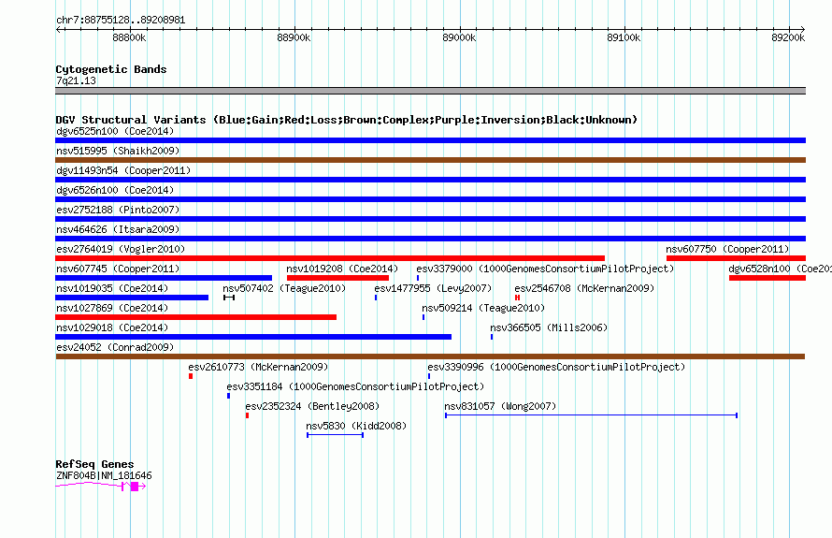Click the nsv1029018 (Coe2014) blue bar
Viewport: 832px width, 538px height.
click(253, 337)
